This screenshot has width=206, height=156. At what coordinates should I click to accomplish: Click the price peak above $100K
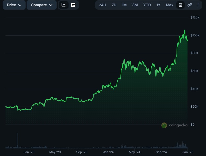185,30
